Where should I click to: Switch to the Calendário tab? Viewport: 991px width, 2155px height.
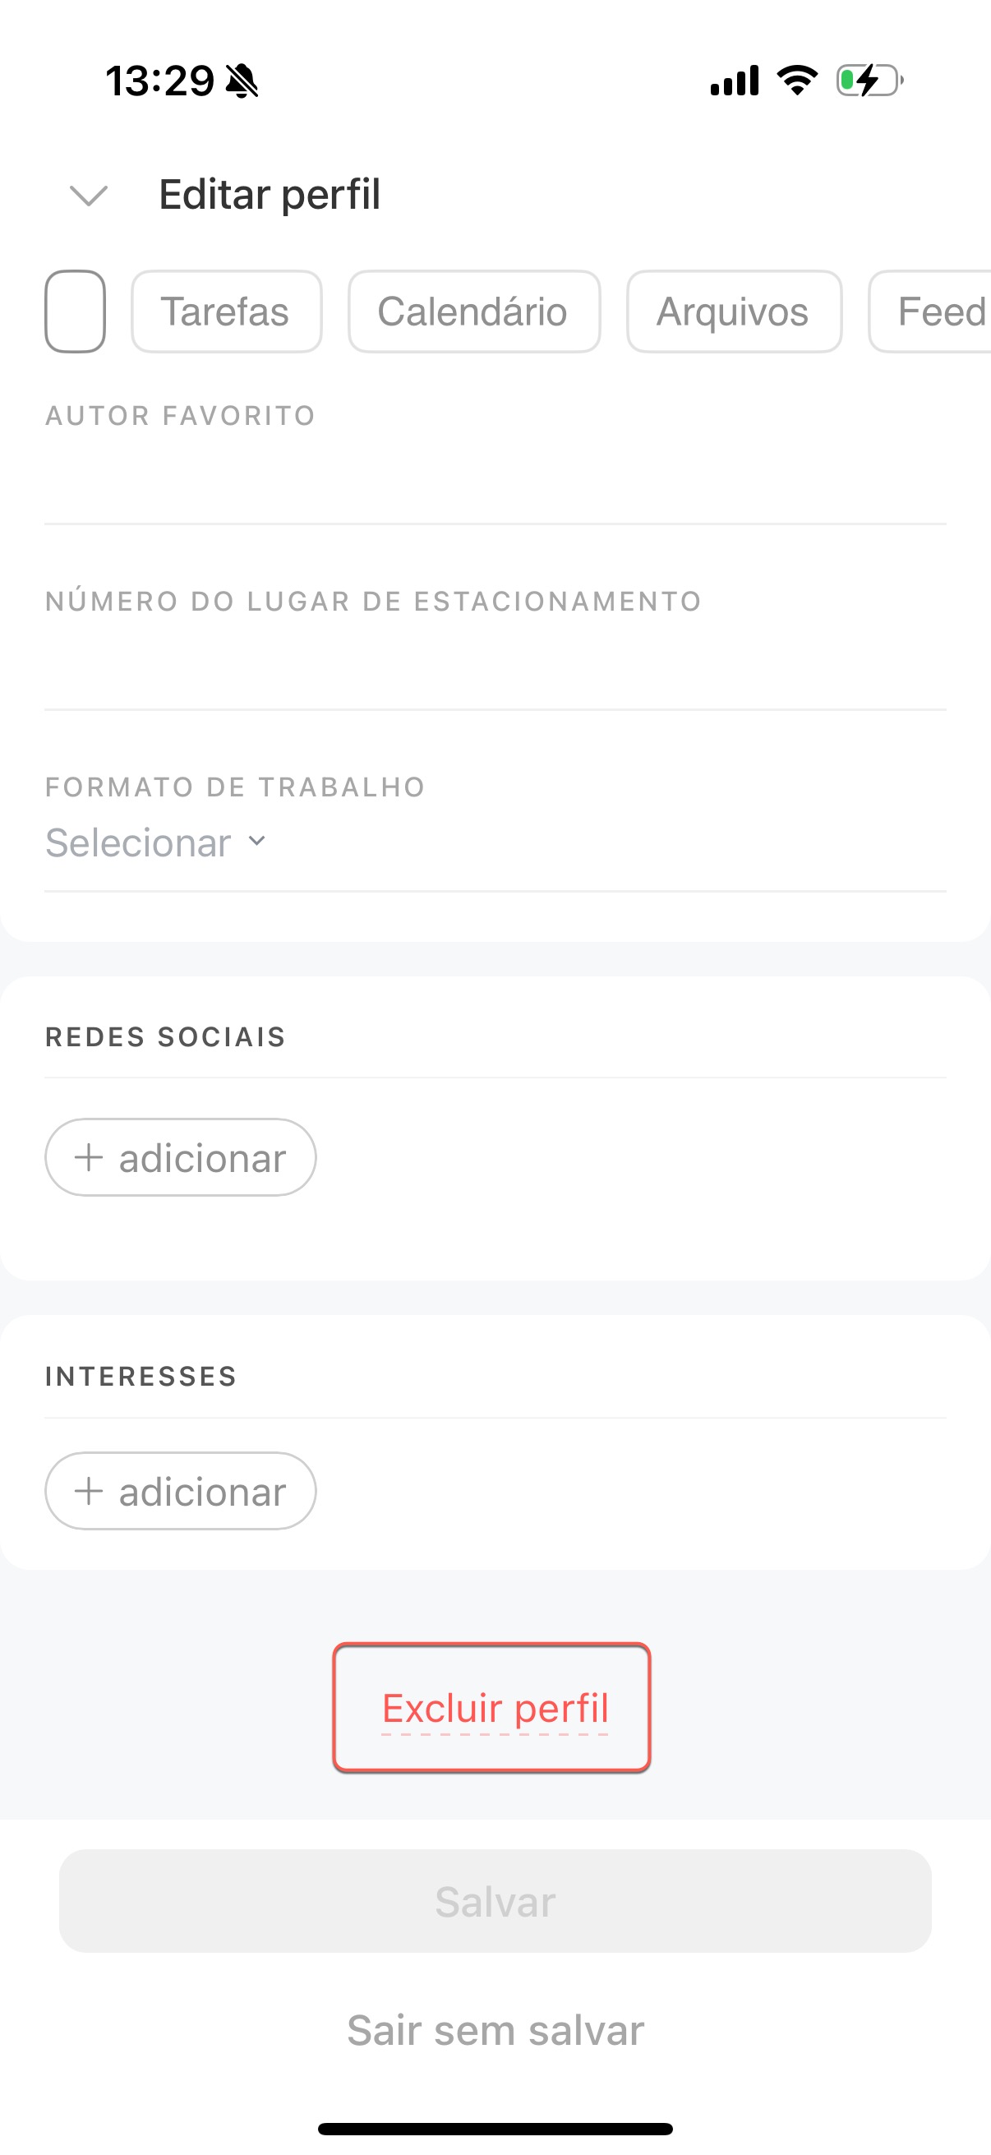(473, 311)
